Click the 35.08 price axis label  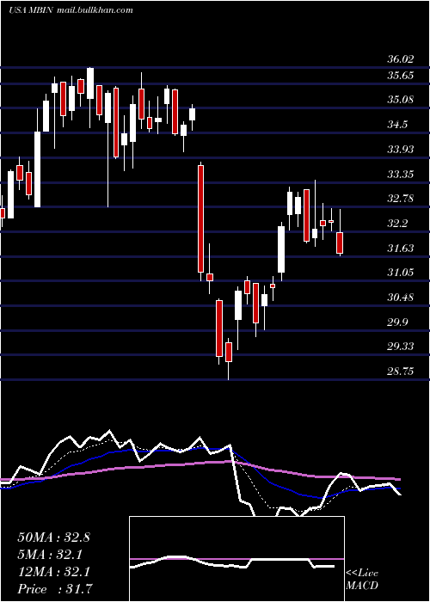(401, 100)
